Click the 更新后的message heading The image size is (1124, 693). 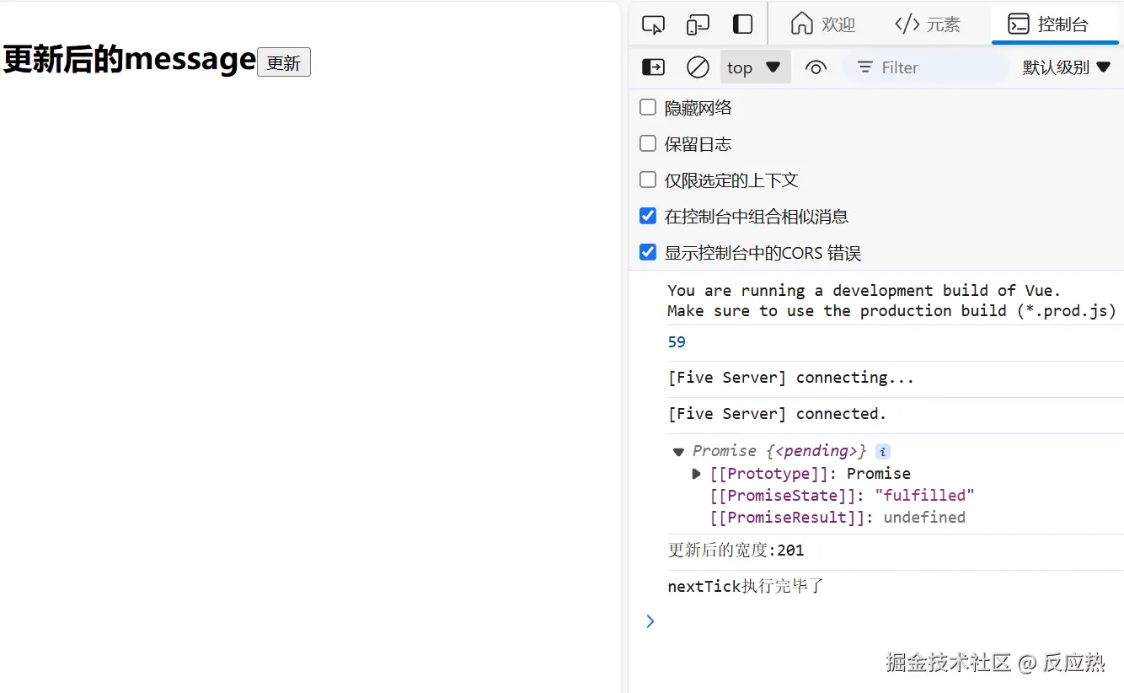tap(129, 59)
